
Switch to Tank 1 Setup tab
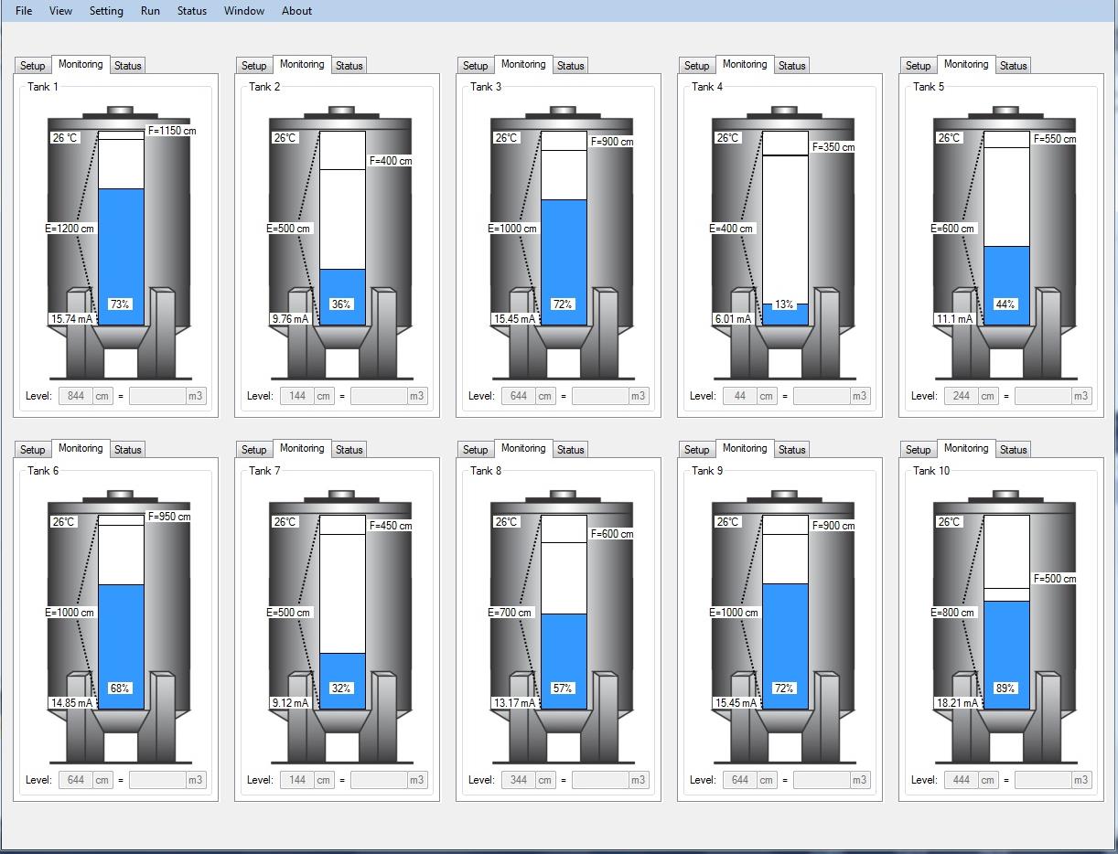tap(33, 66)
